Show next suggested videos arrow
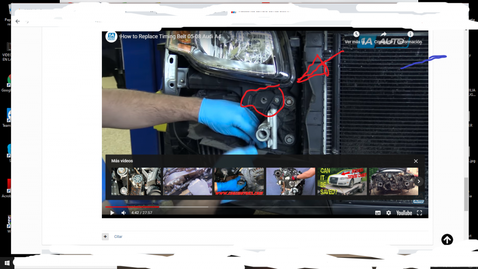 click(x=419, y=181)
